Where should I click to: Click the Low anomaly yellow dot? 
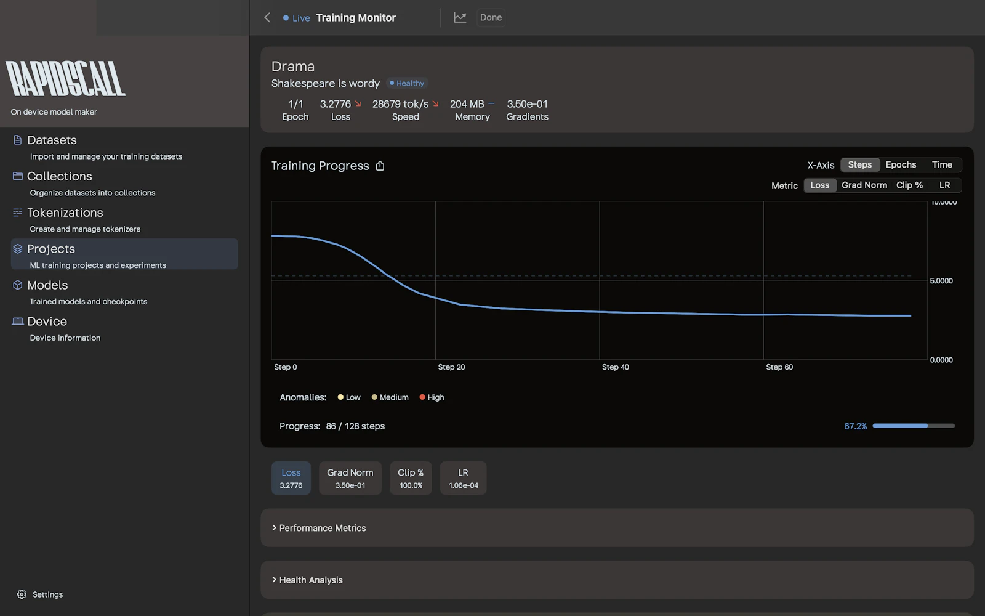tap(340, 397)
